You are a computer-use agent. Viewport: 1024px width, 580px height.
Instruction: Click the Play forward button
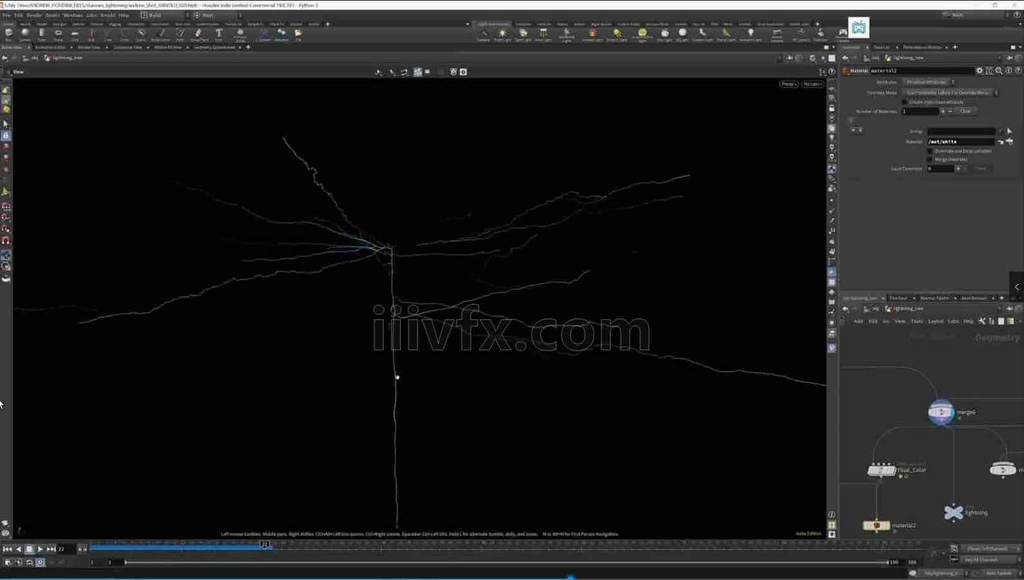click(40, 549)
